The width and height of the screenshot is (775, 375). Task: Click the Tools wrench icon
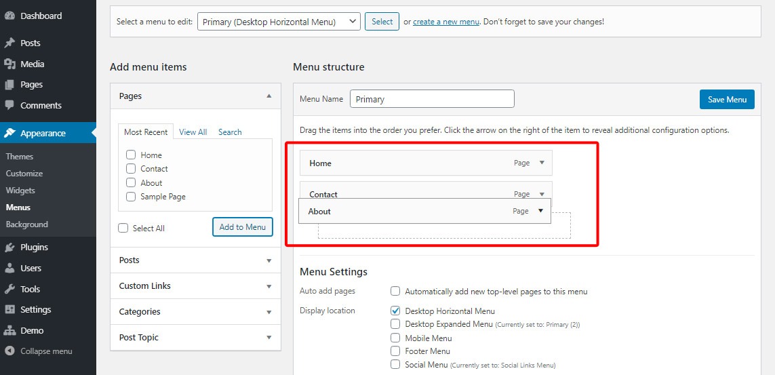(x=9, y=288)
